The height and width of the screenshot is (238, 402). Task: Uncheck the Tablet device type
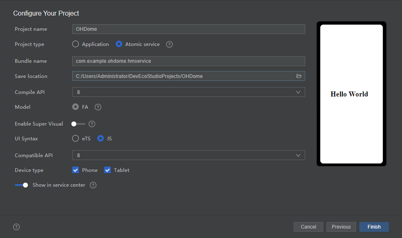click(x=107, y=170)
